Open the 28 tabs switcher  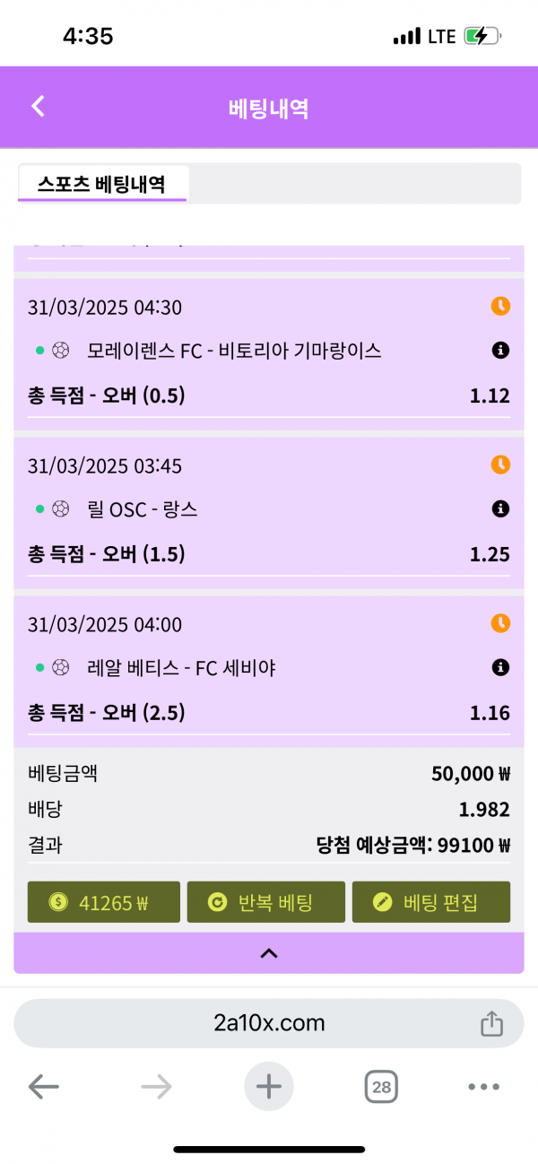[x=381, y=1088]
